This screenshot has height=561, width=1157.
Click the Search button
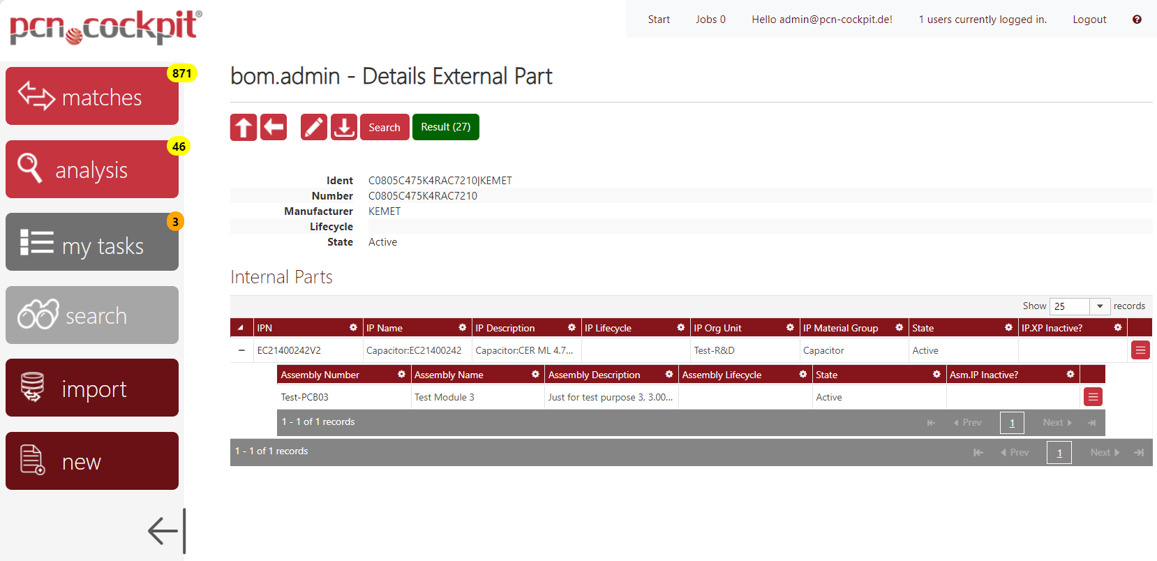pos(385,127)
